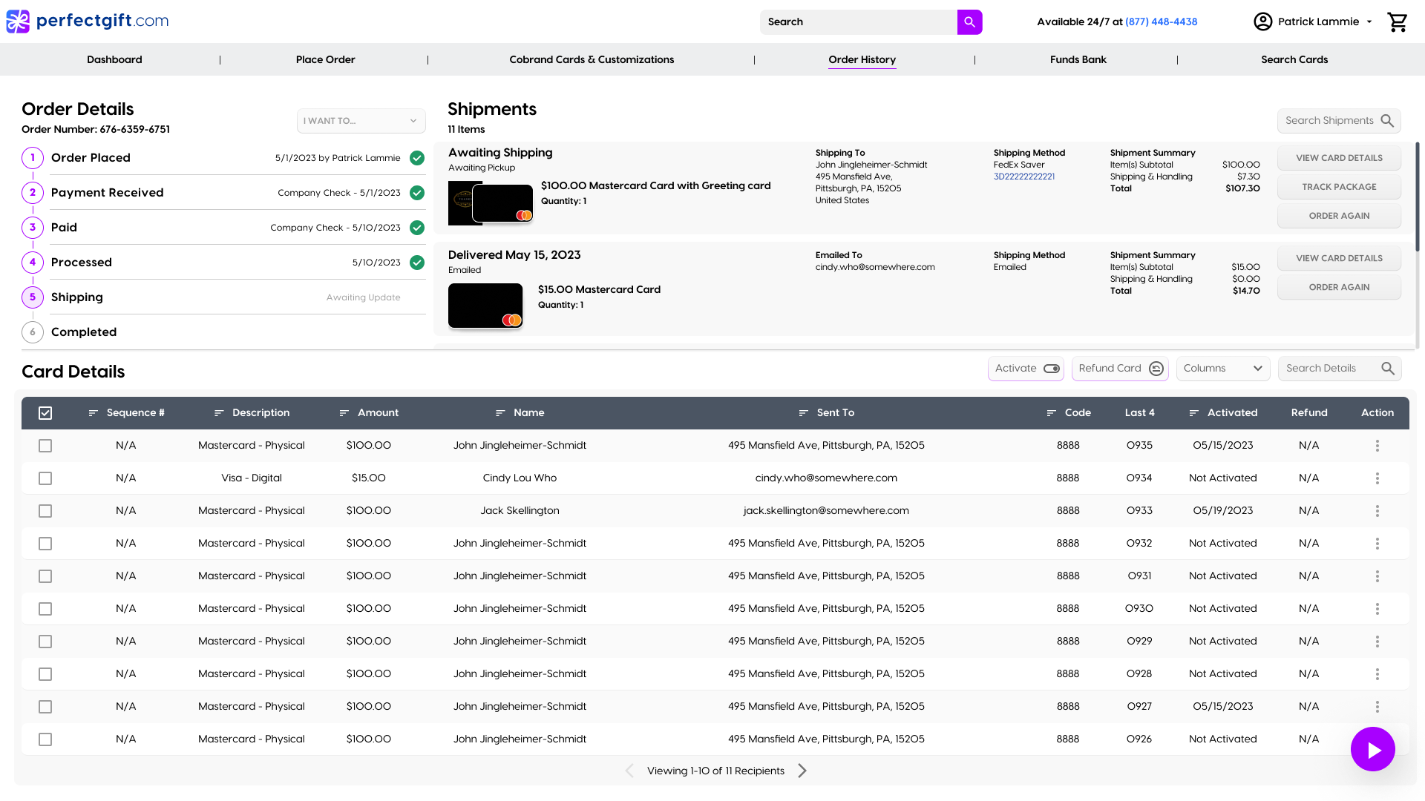Check the row for Jack Skellington
1425x801 pixels.
(x=45, y=511)
